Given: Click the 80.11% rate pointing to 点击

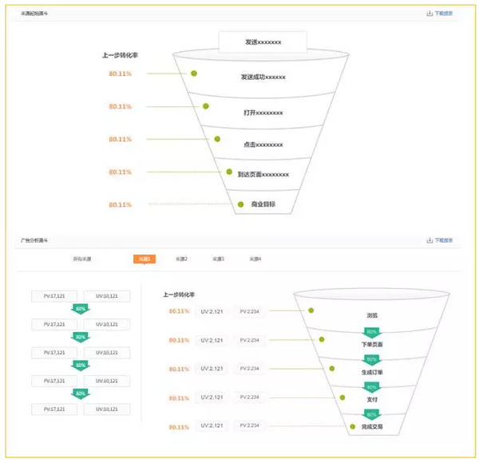Looking at the screenshot, I should pyautogui.click(x=121, y=139).
